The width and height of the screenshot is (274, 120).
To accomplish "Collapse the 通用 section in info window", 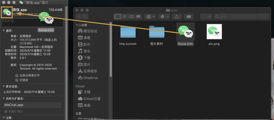I will click(4, 31).
